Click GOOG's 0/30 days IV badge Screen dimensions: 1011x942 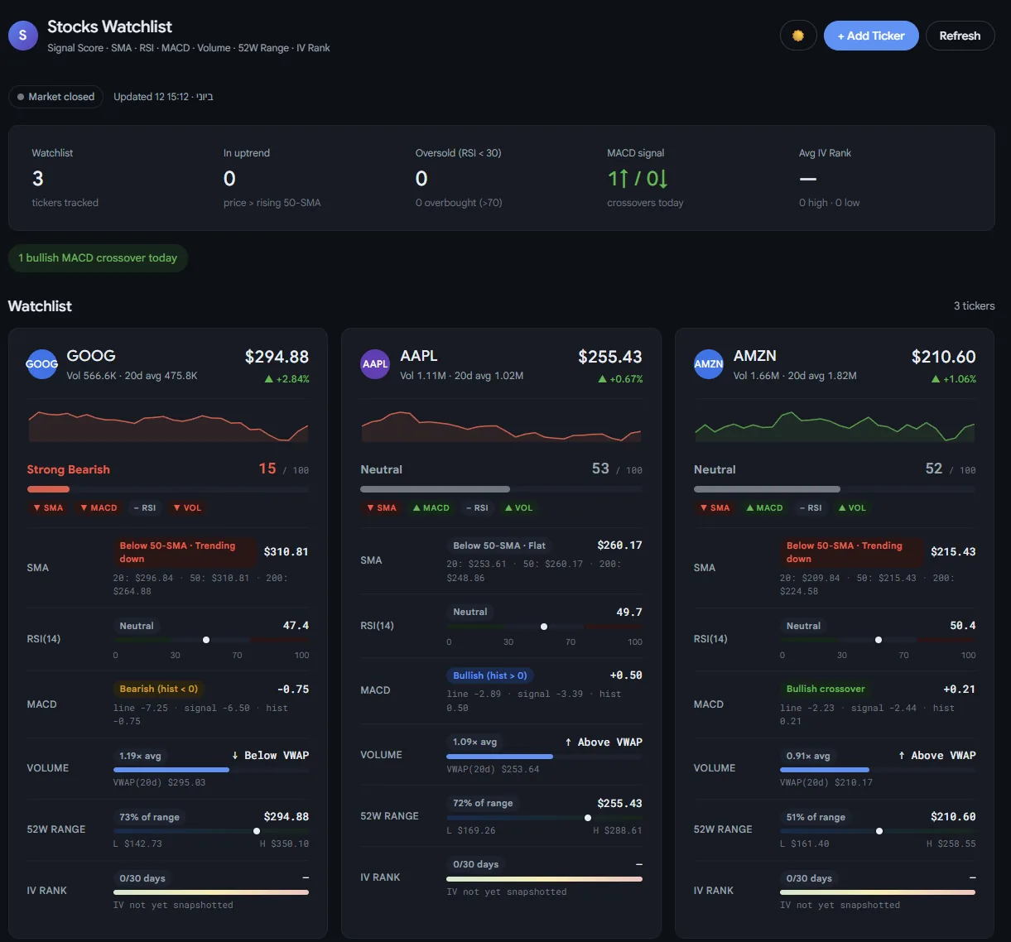142,878
